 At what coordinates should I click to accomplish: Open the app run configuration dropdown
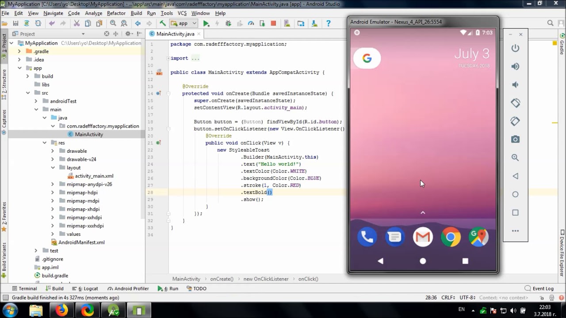coord(184,23)
